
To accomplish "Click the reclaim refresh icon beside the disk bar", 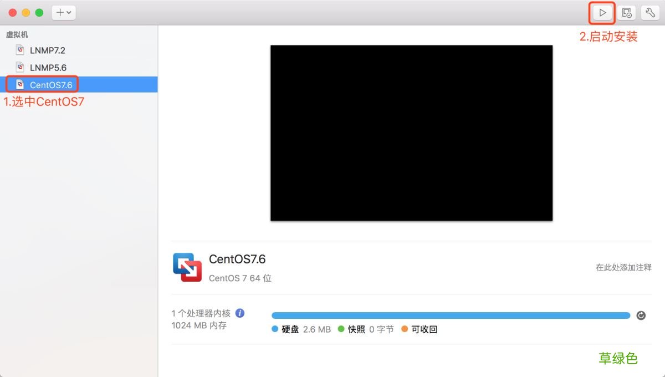I will pyautogui.click(x=641, y=315).
